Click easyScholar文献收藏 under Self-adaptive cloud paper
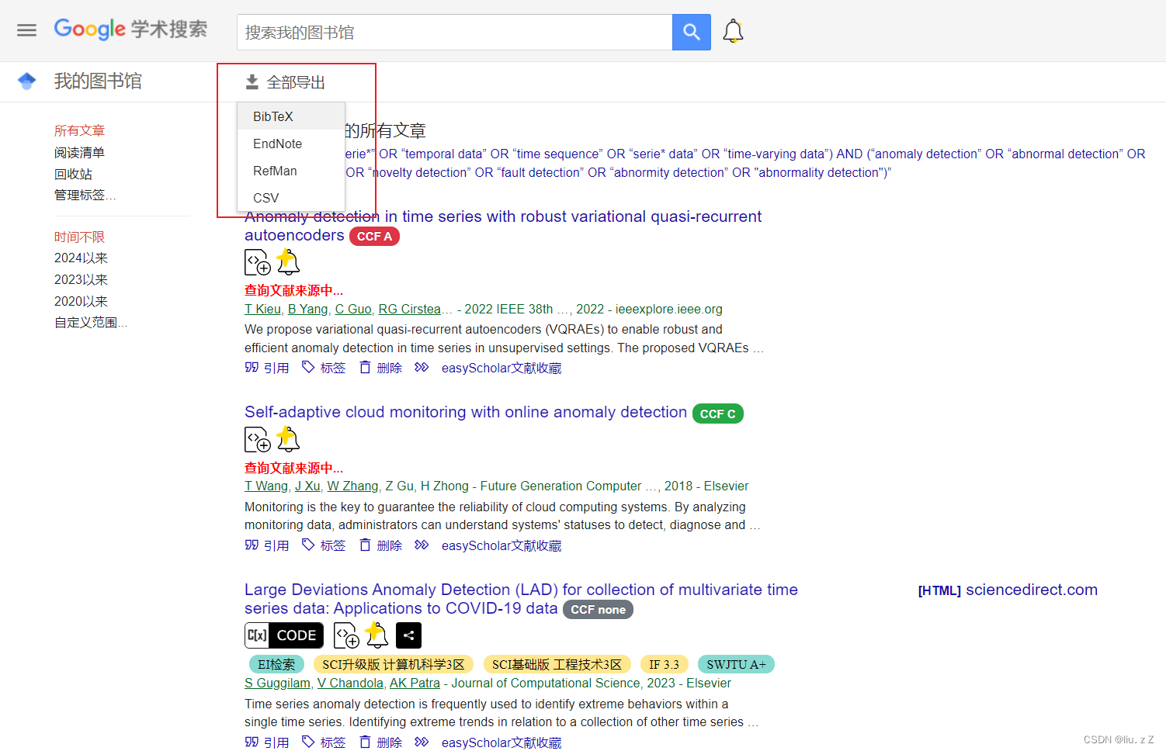1166x751 pixels. [501, 545]
